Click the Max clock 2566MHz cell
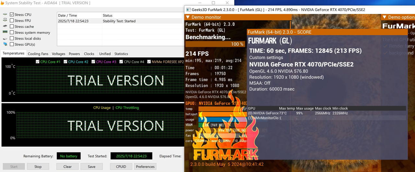The width and height of the screenshot is (415, 172). pyautogui.click(x=323, y=113)
